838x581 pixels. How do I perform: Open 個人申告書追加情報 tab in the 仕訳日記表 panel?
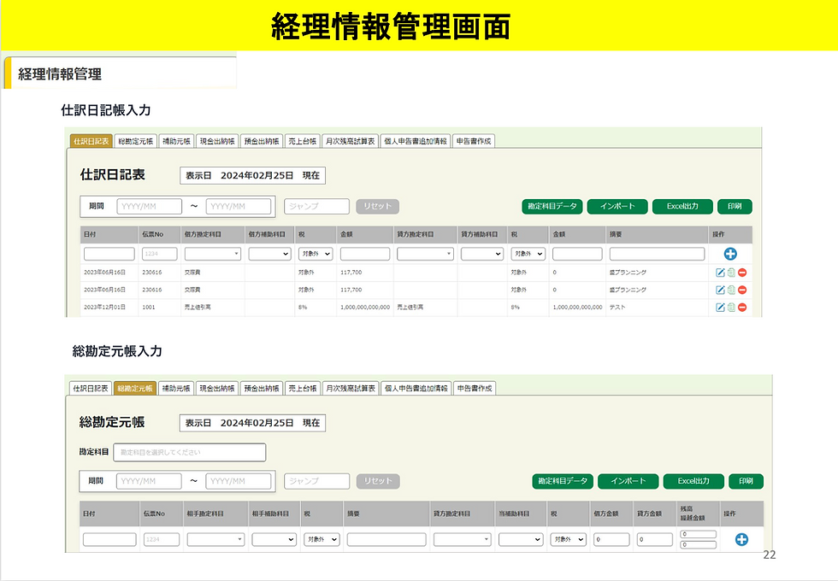[416, 141]
